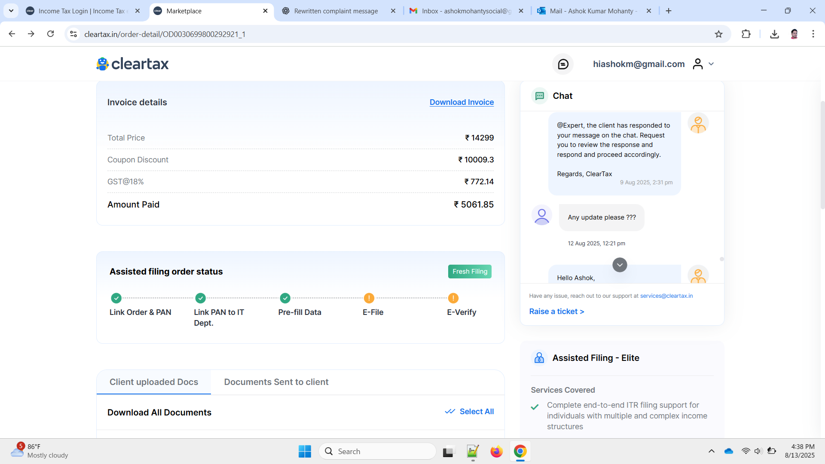Open the tab search dropdown in Chrome
The height and width of the screenshot is (464, 825).
[x=11, y=11]
